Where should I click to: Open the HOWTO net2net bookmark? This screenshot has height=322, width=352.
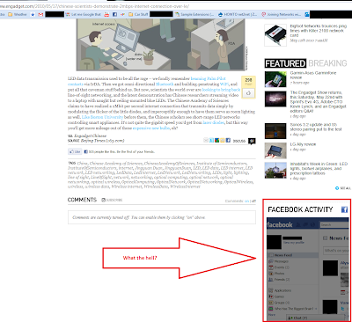[238, 14]
